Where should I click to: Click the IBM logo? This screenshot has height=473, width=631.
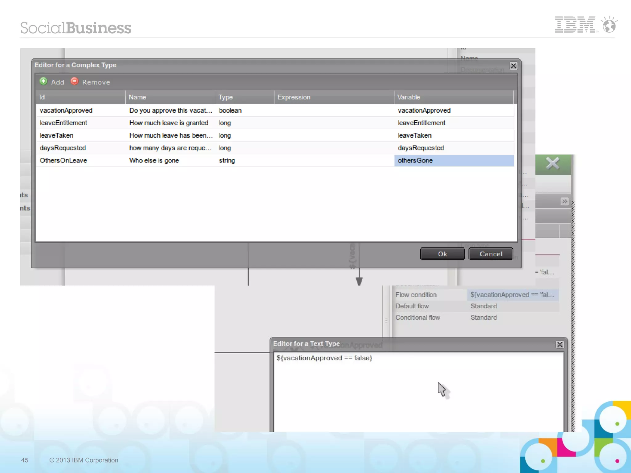coord(575,25)
